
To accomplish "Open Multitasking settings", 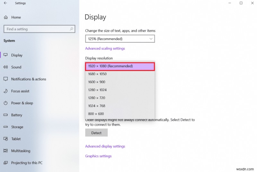I will pyautogui.click(x=21, y=151).
